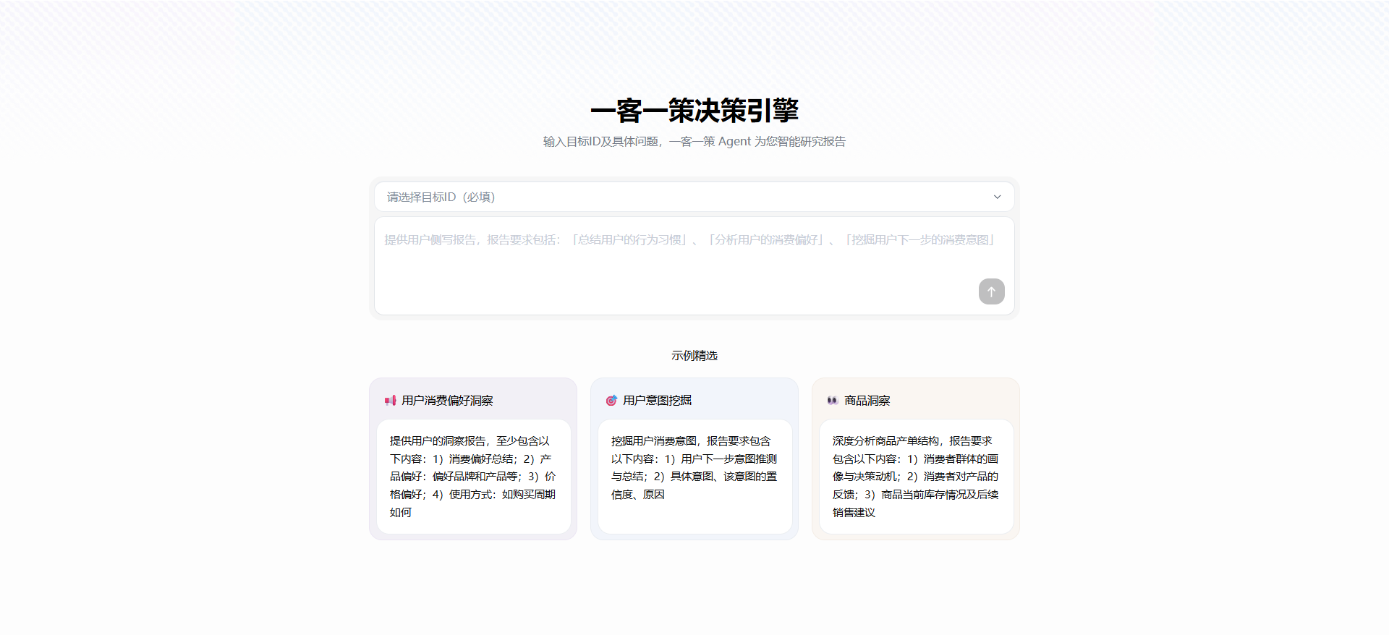Click the 示例精选 section label
This screenshot has width=1389, height=635.
(x=694, y=356)
